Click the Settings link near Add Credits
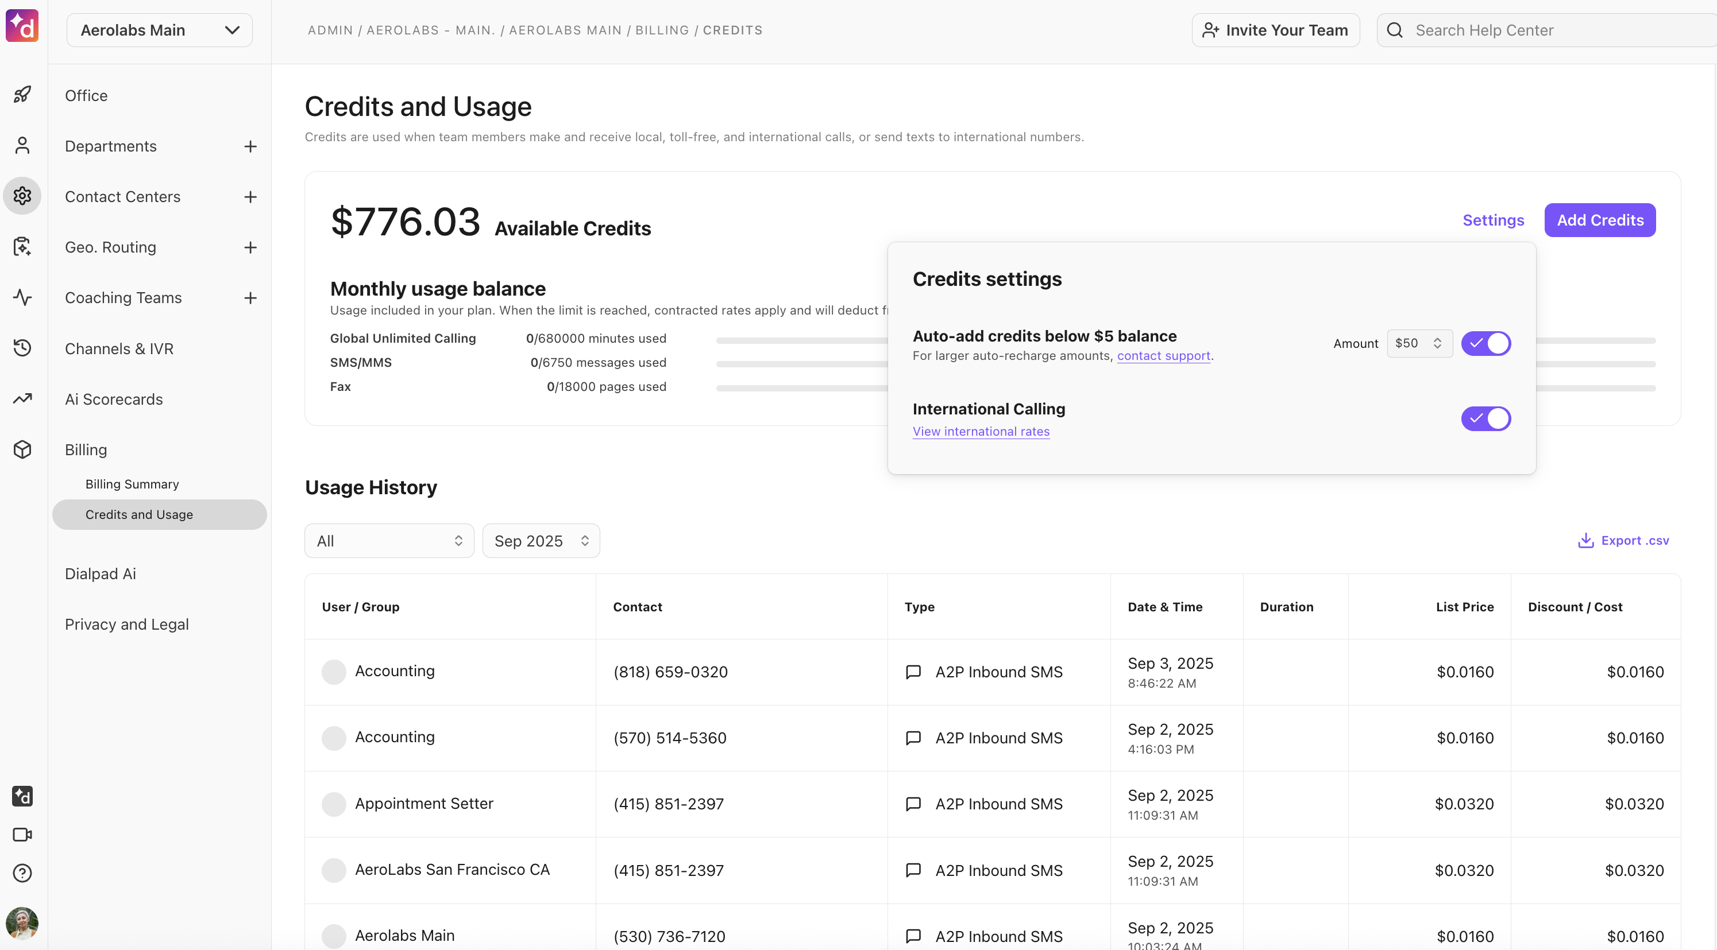 1493,220
